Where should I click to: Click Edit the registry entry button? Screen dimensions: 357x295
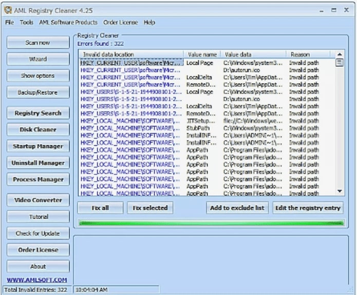click(x=308, y=208)
